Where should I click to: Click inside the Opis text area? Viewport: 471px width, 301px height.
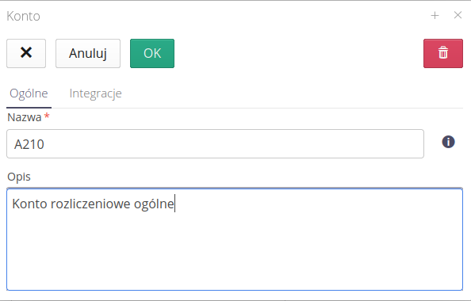[235, 239]
